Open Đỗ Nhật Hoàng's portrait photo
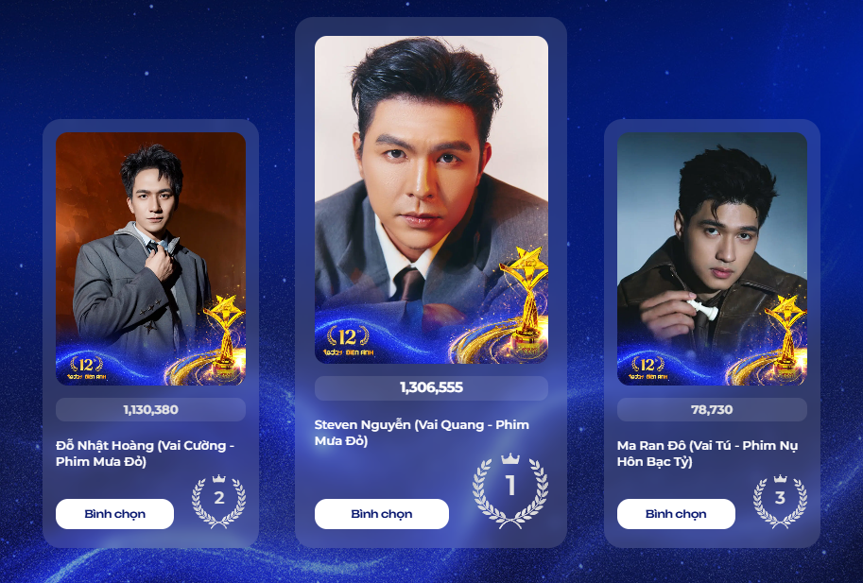 coord(151,259)
